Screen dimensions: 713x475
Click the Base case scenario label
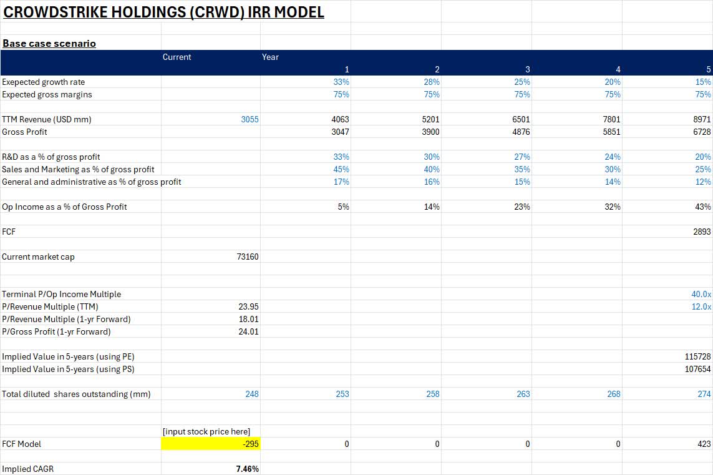[49, 43]
